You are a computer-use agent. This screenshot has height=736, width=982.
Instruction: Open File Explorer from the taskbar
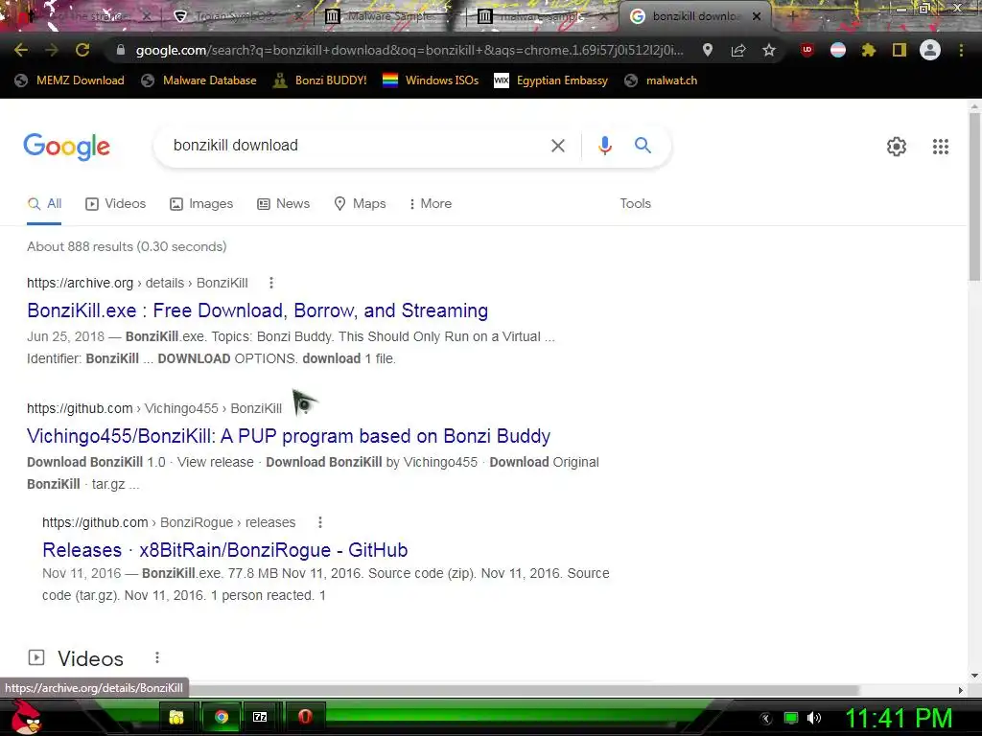coord(176,717)
